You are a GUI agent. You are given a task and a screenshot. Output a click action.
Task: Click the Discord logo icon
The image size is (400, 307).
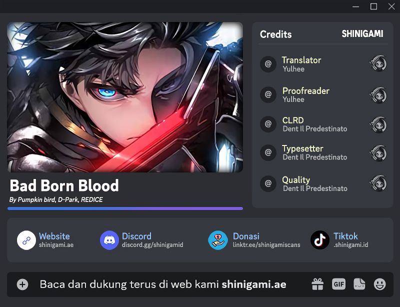point(109,240)
